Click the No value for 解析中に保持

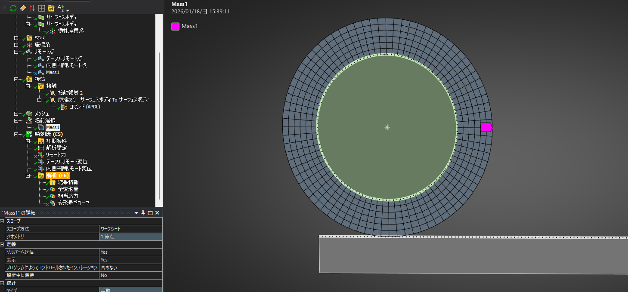point(131,275)
